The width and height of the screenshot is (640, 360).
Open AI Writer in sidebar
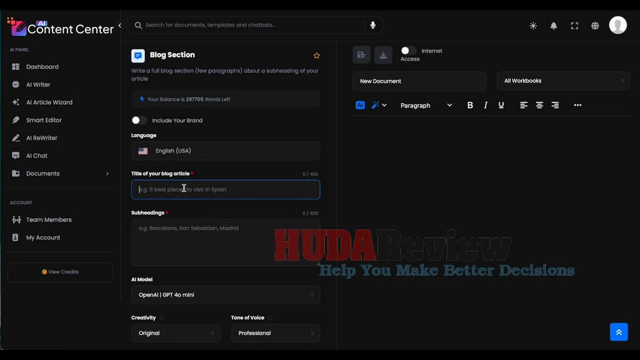coord(38,84)
